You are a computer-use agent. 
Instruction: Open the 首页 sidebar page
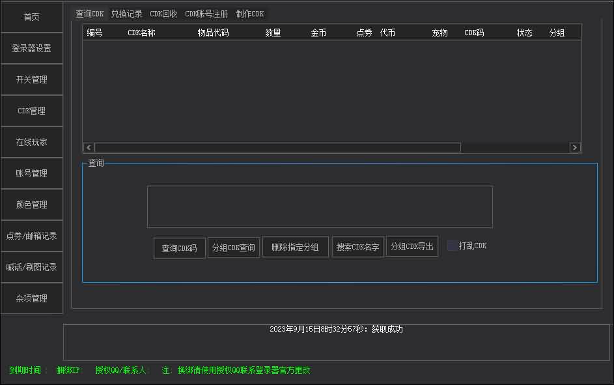click(32, 17)
